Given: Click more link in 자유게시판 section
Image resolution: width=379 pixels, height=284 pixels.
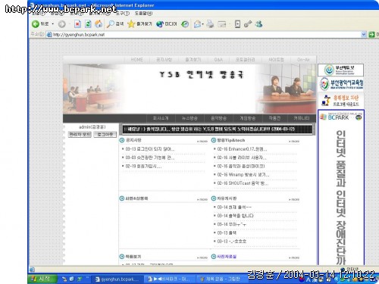Looking at the screenshot, I should [294, 199].
